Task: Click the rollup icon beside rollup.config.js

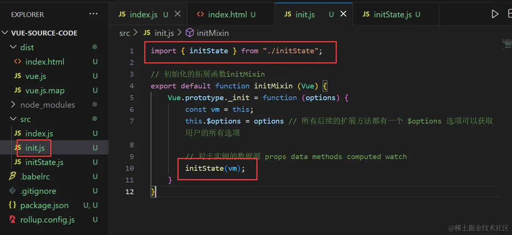Action: coord(12,220)
